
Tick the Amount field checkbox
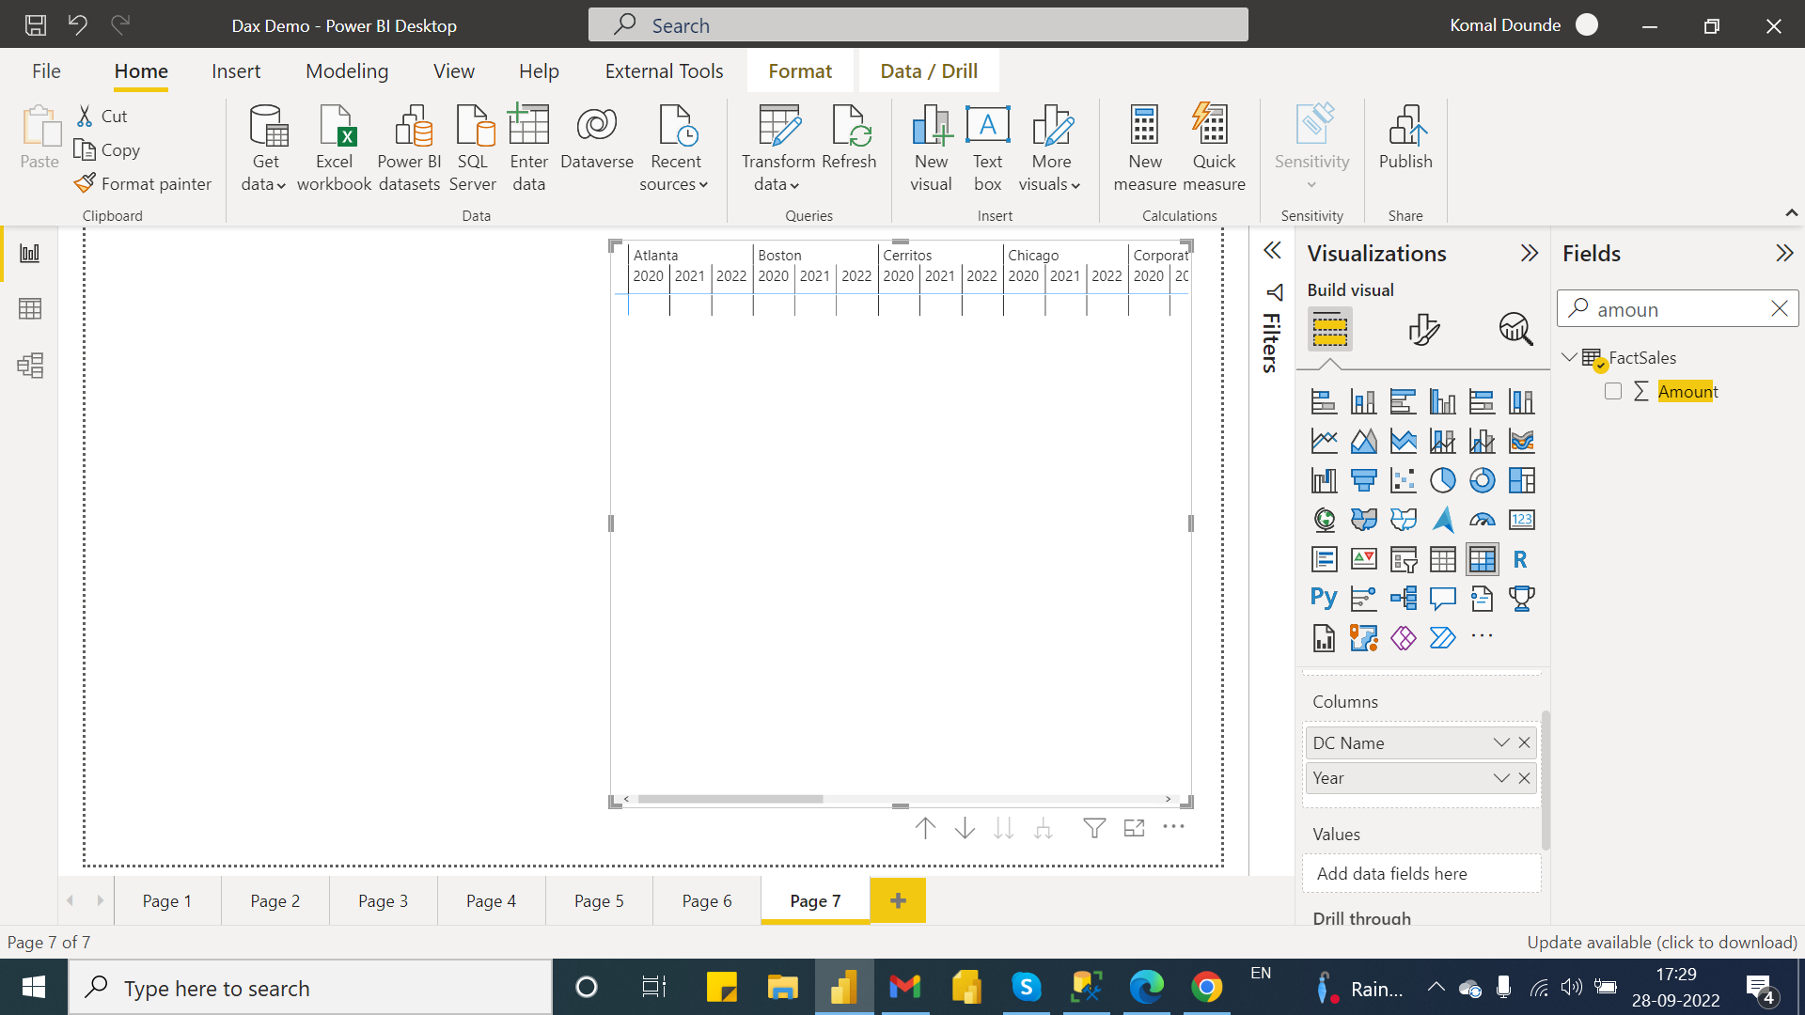point(1613,392)
